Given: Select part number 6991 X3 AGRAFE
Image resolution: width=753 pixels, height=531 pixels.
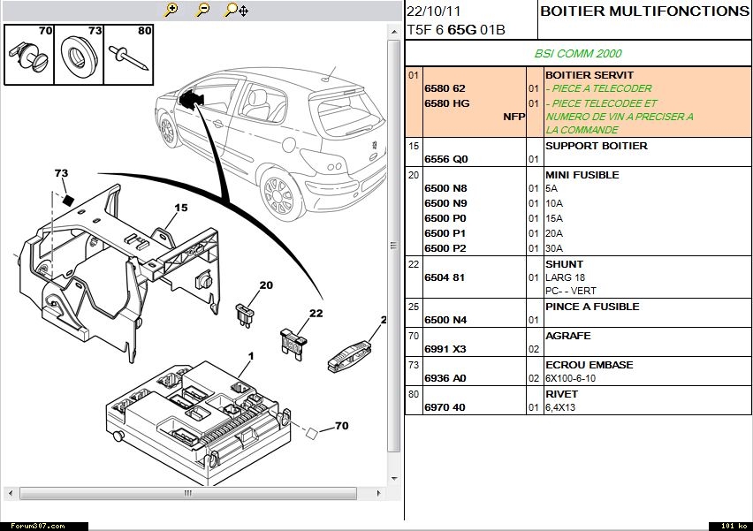Looking at the screenshot, I should coord(445,349).
